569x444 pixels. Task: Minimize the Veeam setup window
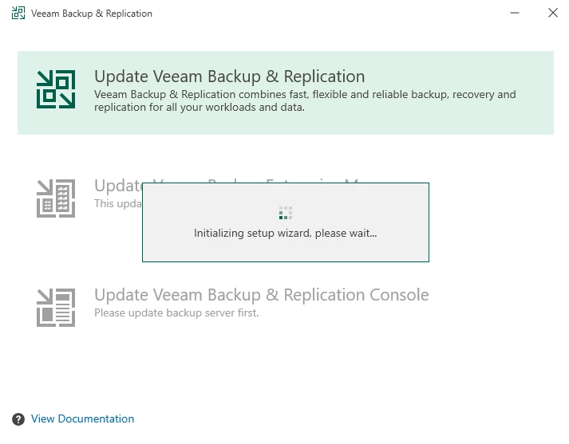[515, 13]
